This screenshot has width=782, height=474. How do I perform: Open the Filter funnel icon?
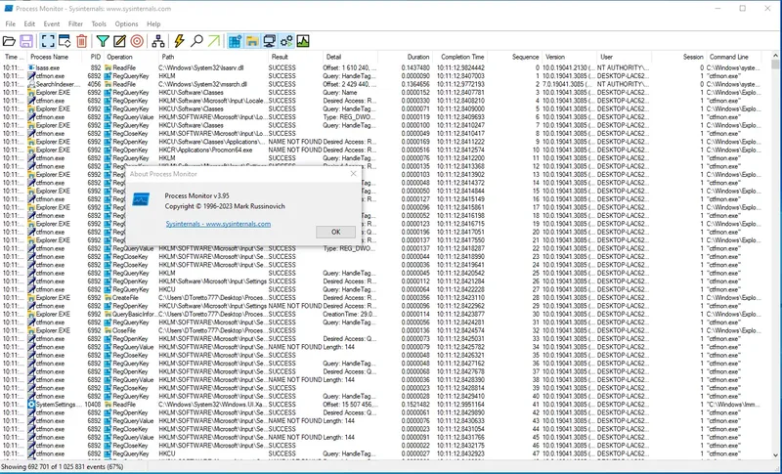[103, 41]
